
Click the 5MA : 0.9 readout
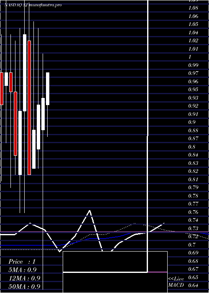coord(23,270)
